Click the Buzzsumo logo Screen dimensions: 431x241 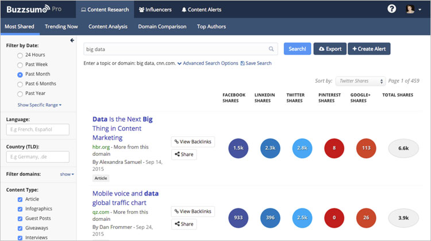tap(30, 9)
